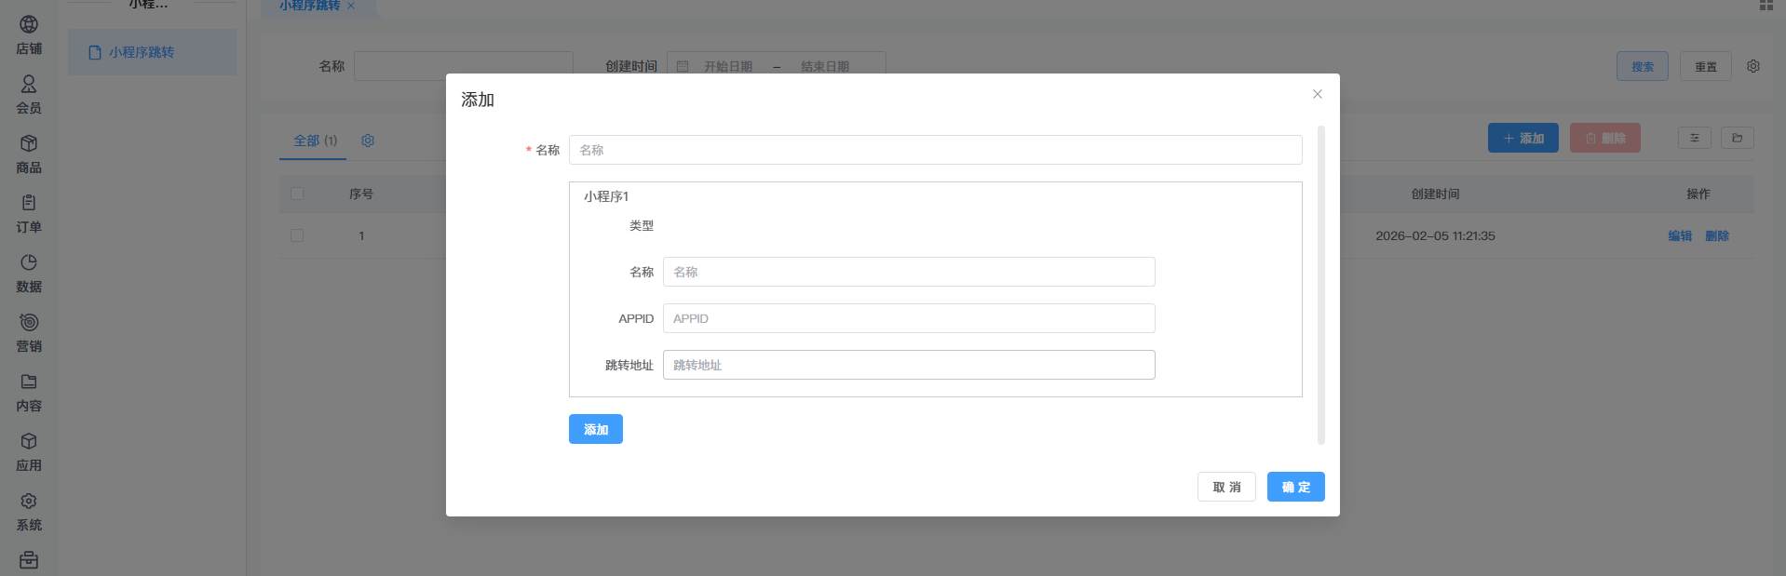Open the column settings icon
The width and height of the screenshot is (1786, 576).
[1695, 138]
